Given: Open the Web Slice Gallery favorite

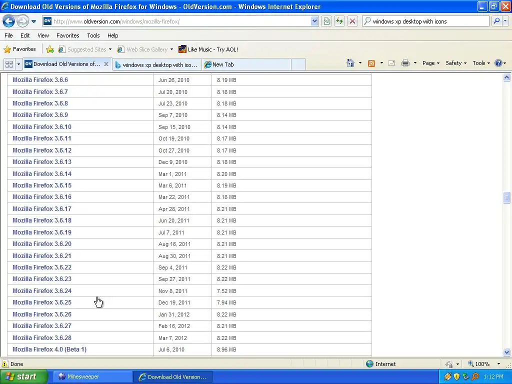Looking at the screenshot, I should (145, 49).
